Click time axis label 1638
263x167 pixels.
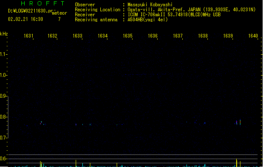point(203,36)
